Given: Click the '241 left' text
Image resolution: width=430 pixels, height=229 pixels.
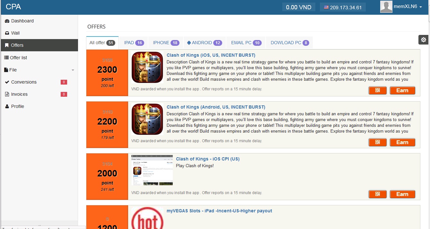Looking at the screenshot, I should coord(107,190).
